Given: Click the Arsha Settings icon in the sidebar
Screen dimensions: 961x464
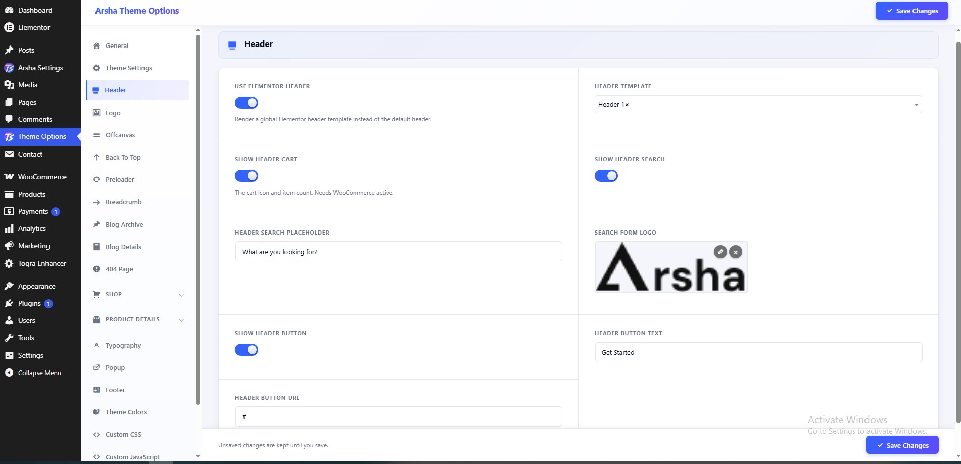Looking at the screenshot, I should pyautogui.click(x=9, y=68).
